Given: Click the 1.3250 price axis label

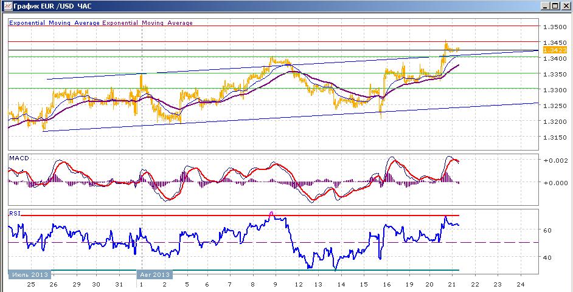Looking at the screenshot, I should (x=554, y=106).
